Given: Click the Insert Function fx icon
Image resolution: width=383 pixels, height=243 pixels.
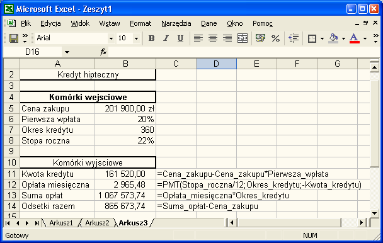Looking at the screenshot, I should 103,52.
